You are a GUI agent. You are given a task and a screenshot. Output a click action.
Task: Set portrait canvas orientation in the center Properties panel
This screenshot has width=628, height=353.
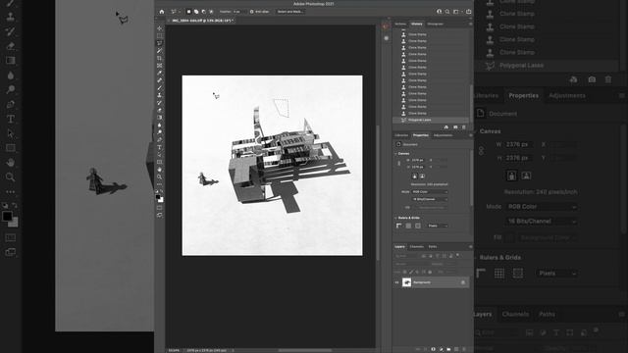[x=414, y=176]
